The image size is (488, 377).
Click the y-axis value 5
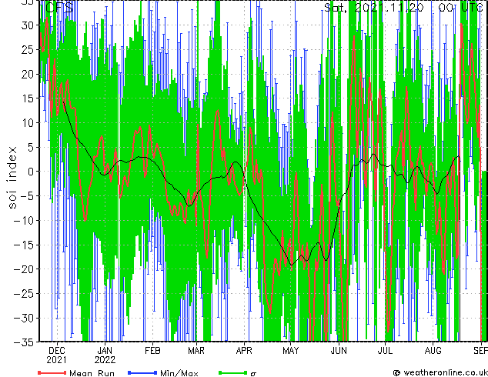31,147
